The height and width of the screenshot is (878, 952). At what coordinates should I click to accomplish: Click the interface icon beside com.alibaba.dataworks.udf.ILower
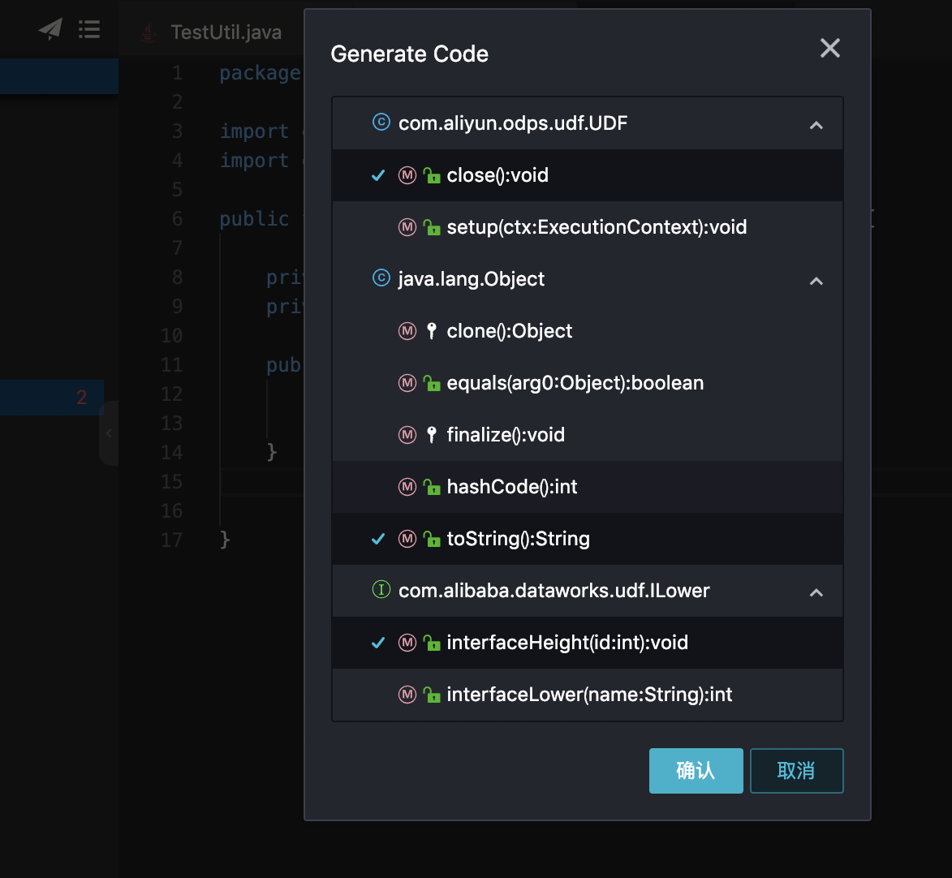point(381,590)
